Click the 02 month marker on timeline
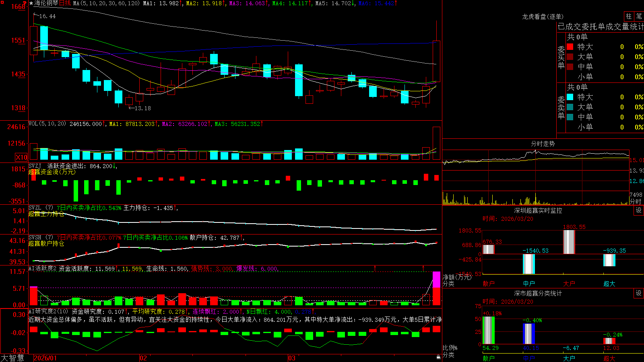The height and width of the screenshot is (362, 644). coord(143,358)
